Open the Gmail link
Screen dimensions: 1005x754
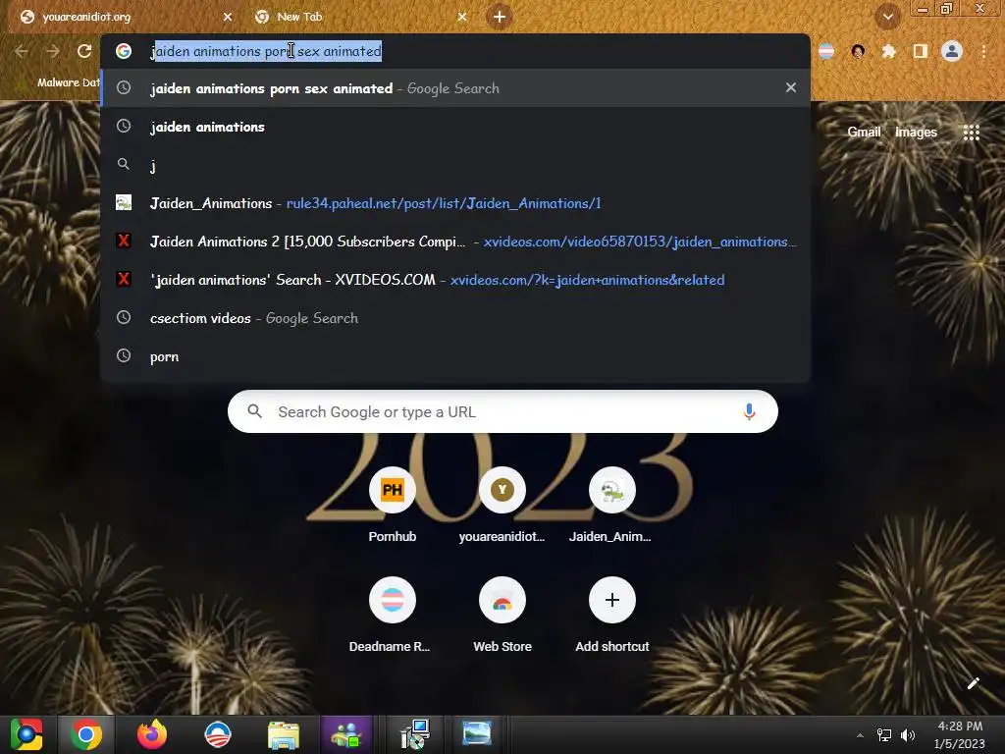point(864,133)
